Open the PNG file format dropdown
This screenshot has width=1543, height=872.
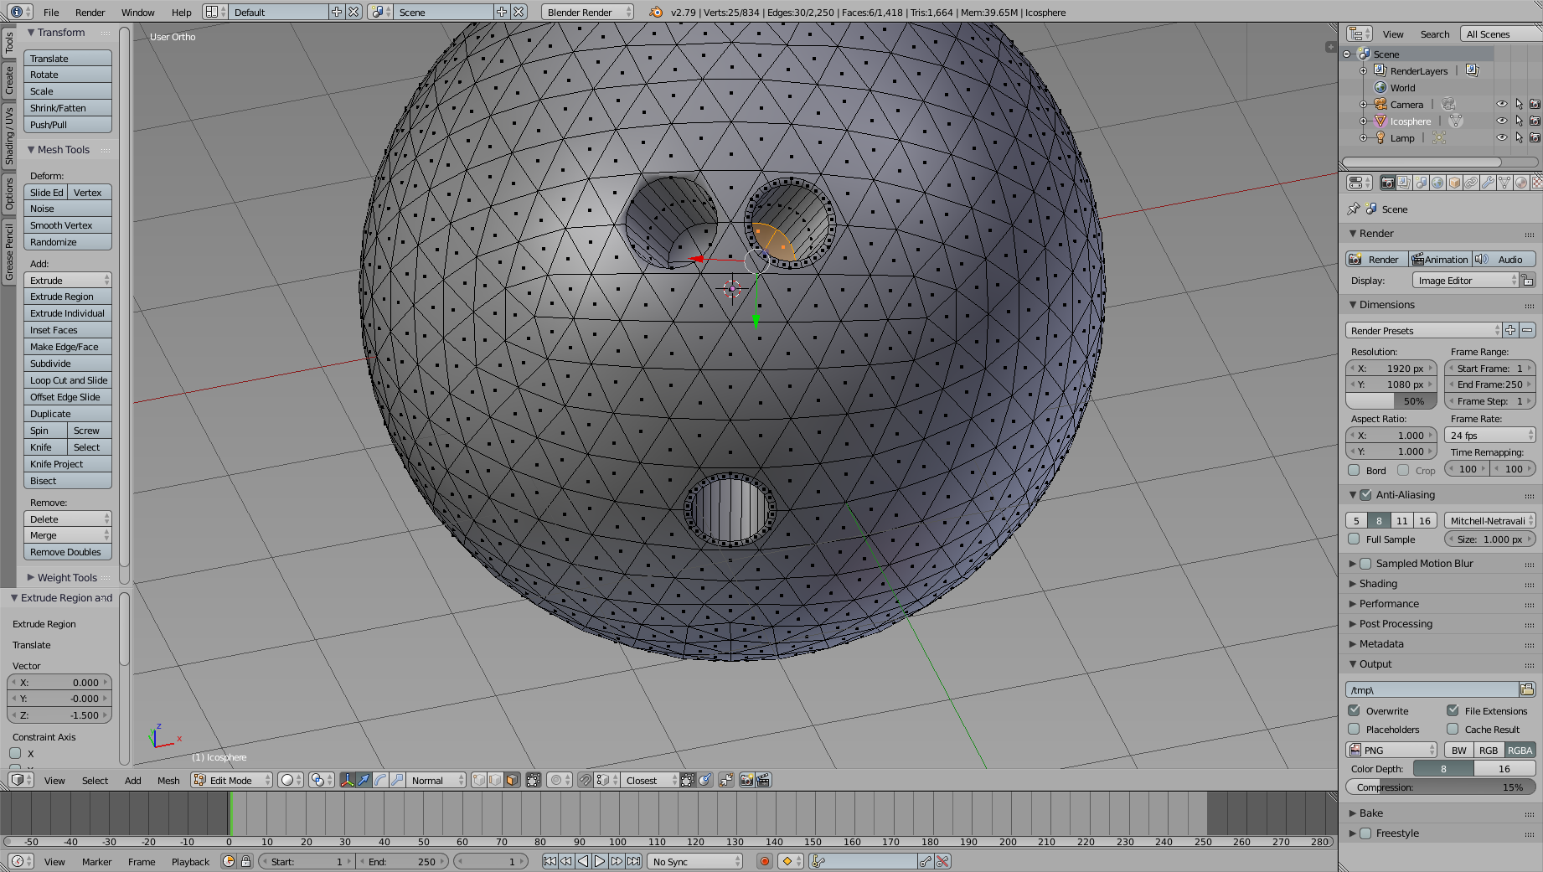pos(1391,750)
